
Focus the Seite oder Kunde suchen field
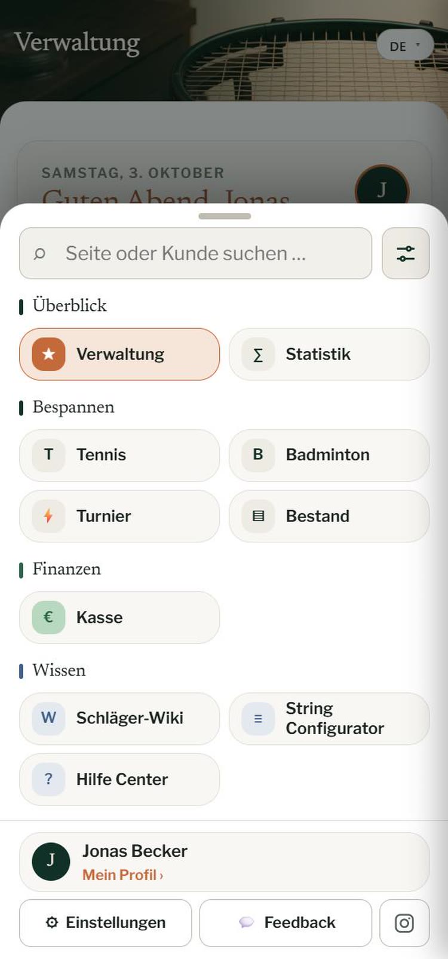click(196, 253)
